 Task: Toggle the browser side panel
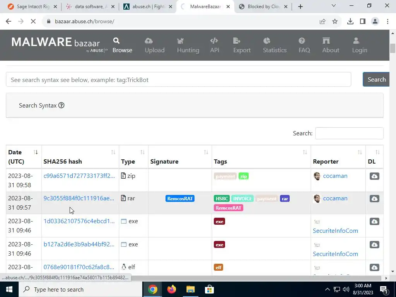click(363, 22)
